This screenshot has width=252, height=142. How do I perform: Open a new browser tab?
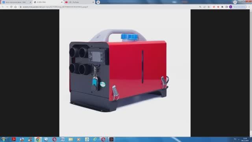98,2
